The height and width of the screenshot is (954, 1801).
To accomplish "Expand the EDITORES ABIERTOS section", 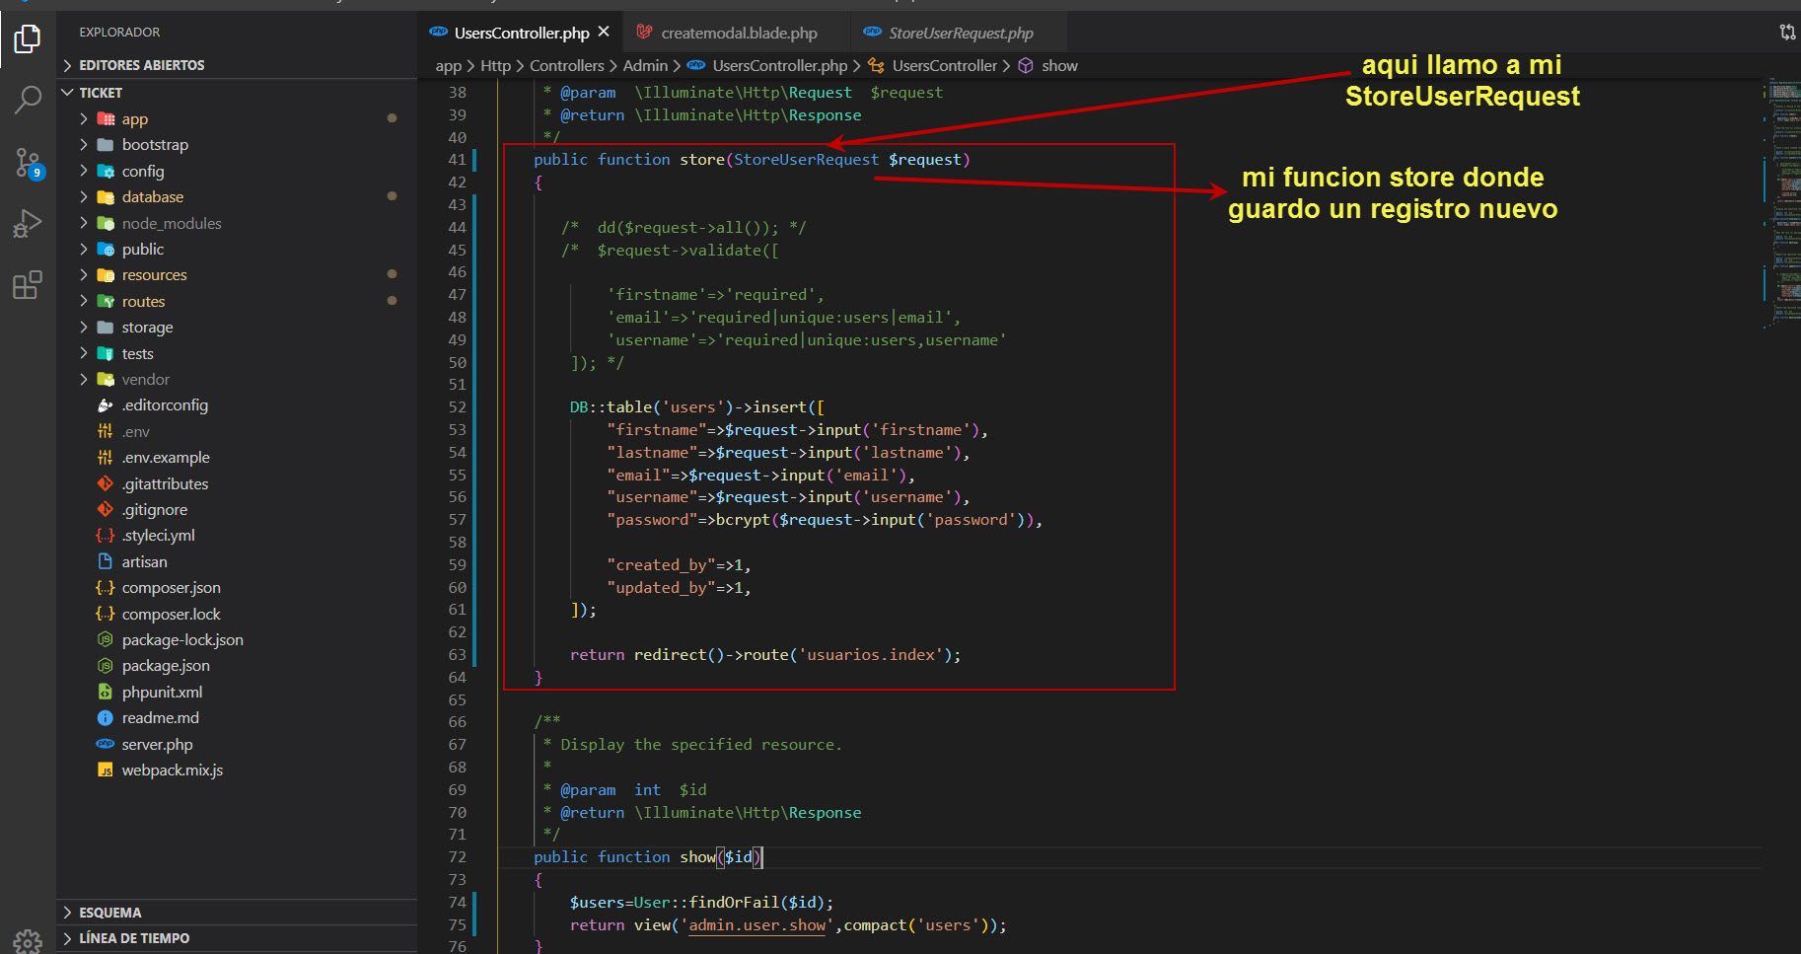I will pos(237,65).
